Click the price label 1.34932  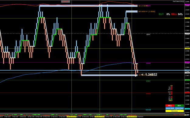click(x=151, y=75)
